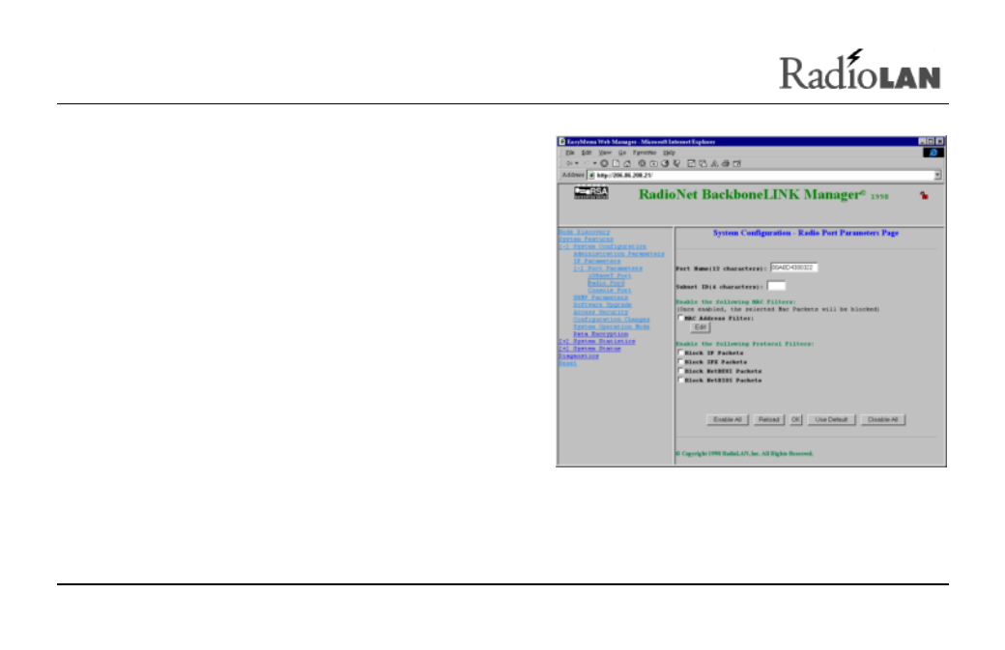Click the page icon in address bar
1005x650 pixels.
tap(591, 175)
